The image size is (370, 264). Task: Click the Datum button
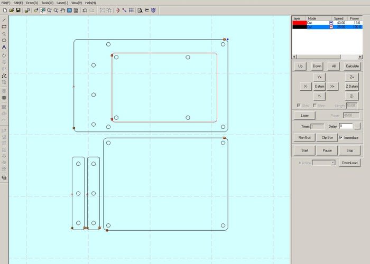tap(319, 87)
